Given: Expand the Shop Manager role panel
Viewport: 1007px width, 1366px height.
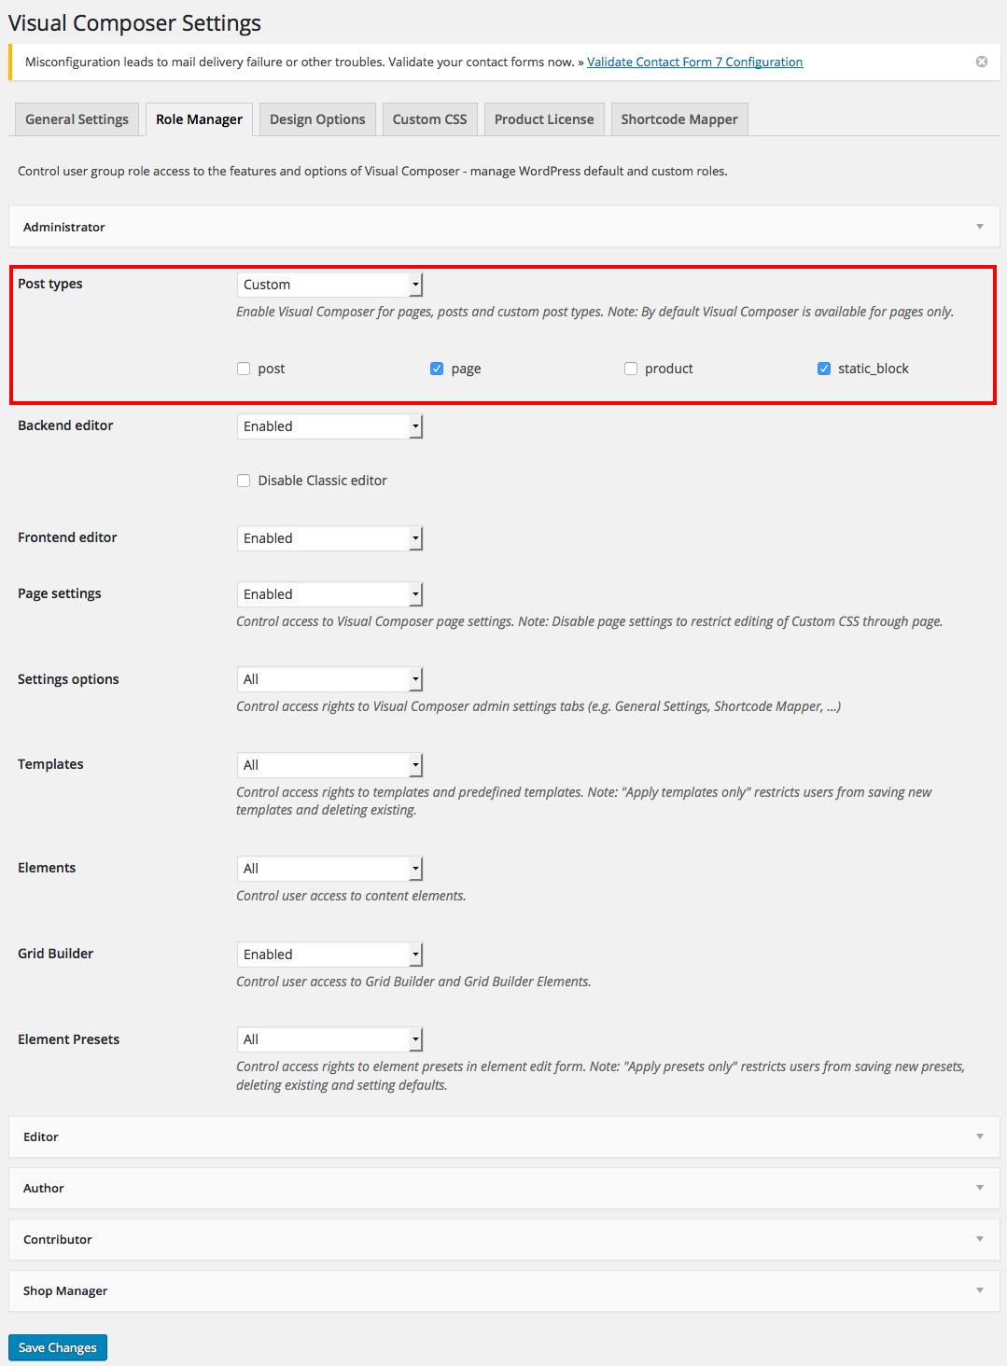Looking at the screenshot, I should tap(504, 1290).
